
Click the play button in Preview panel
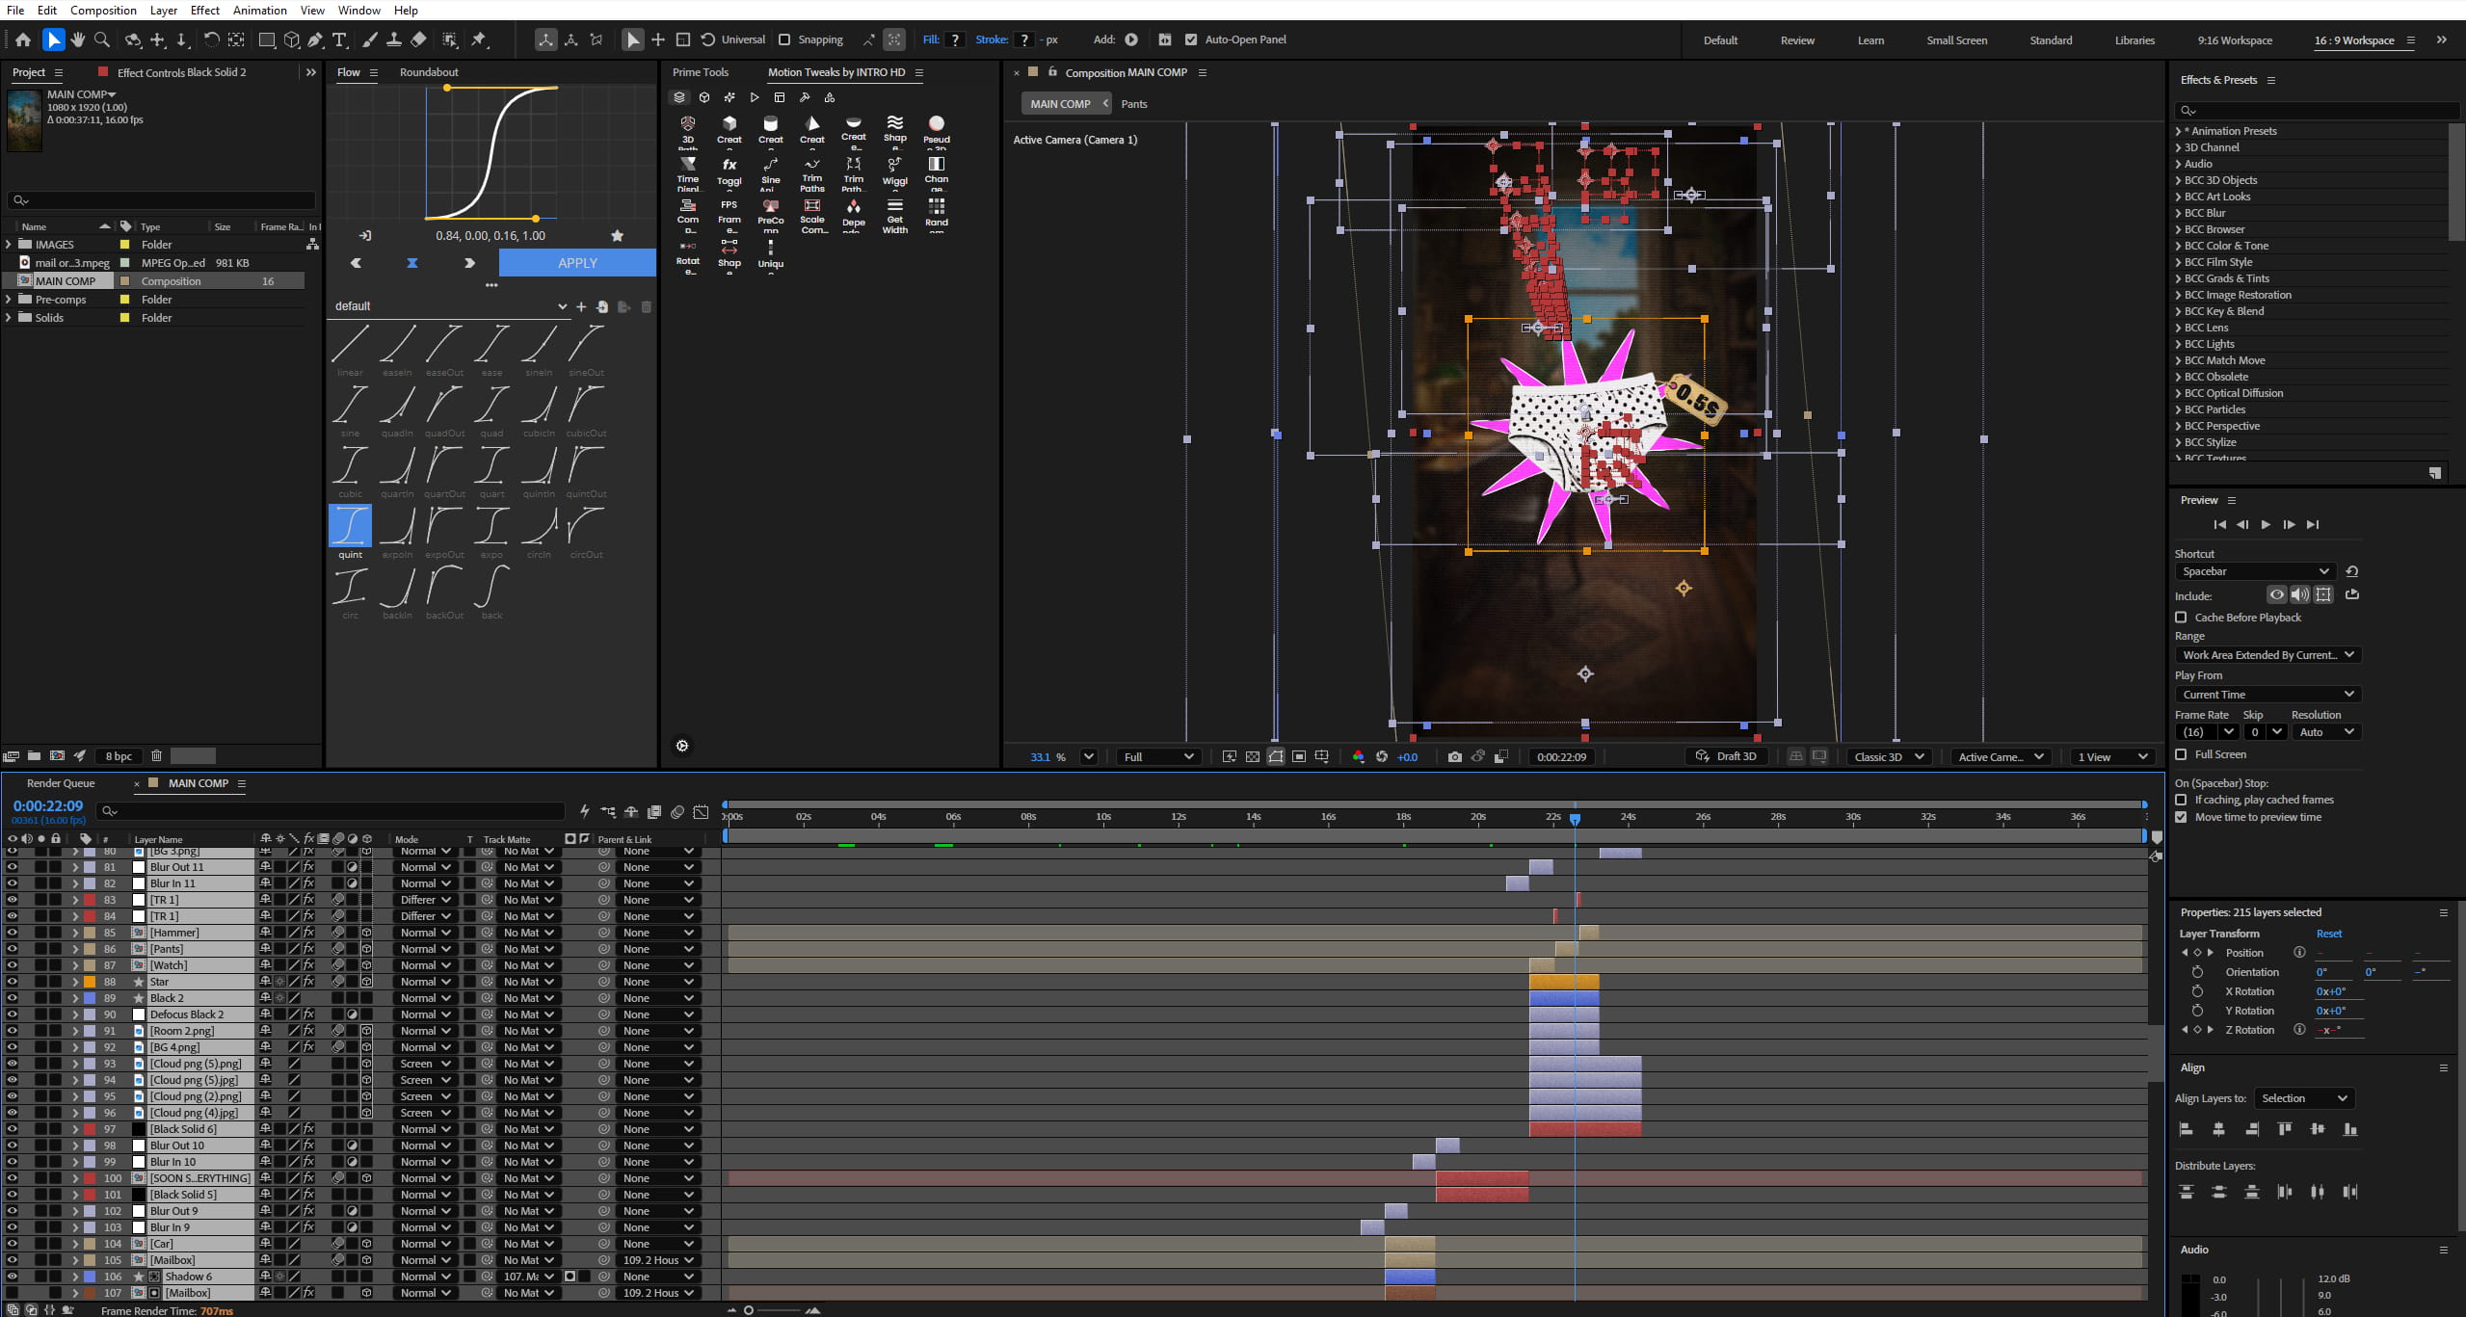point(2266,524)
